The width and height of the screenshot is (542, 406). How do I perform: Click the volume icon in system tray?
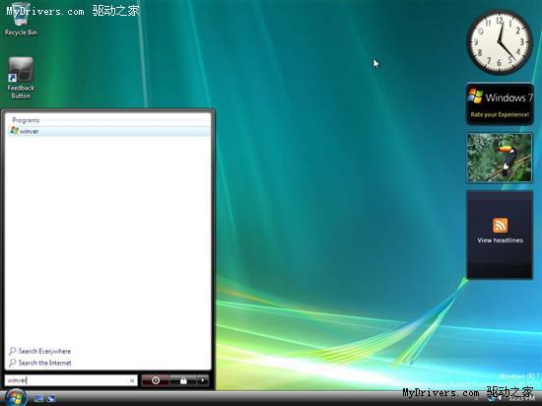pos(501,399)
